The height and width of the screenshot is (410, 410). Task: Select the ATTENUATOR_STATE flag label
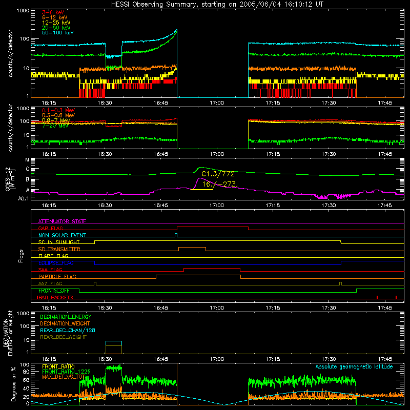coord(62,221)
